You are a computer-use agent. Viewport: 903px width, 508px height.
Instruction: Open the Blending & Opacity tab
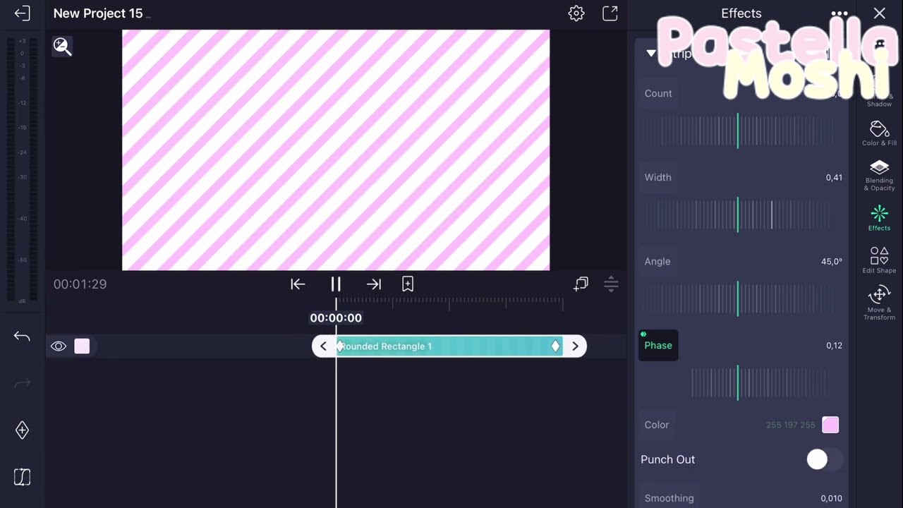coord(879,175)
